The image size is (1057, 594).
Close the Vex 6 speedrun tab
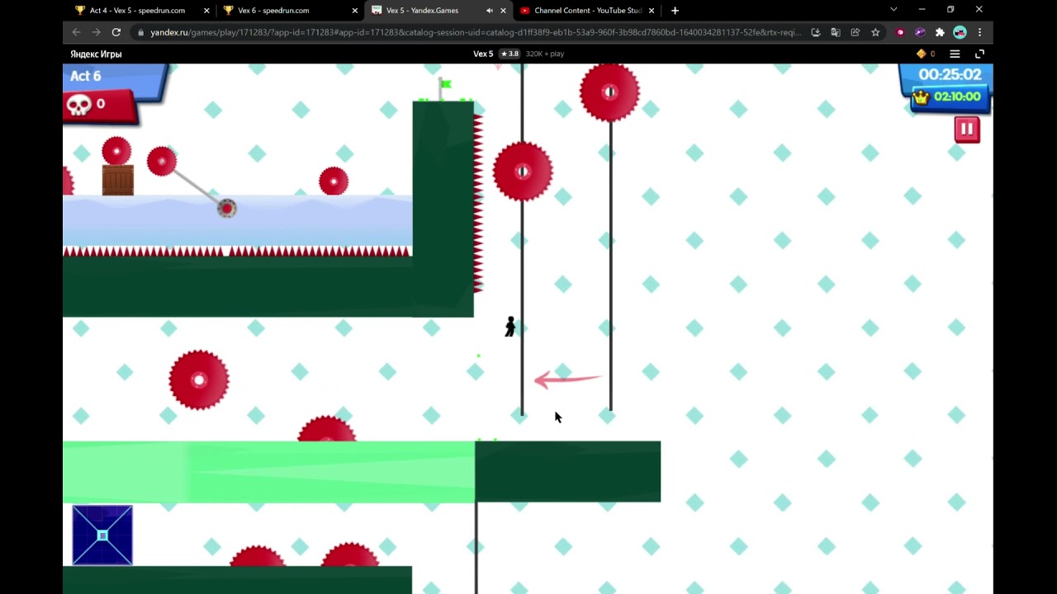pyautogui.click(x=355, y=11)
